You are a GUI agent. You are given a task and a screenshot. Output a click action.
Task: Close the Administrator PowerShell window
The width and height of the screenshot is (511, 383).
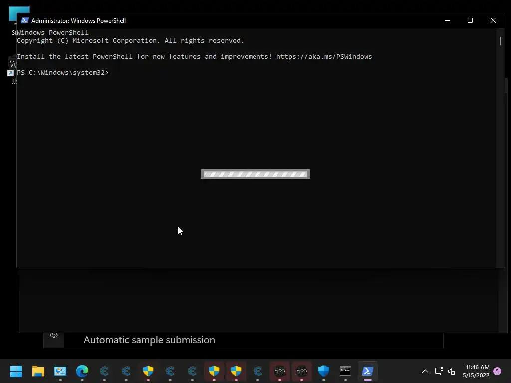[x=493, y=20]
